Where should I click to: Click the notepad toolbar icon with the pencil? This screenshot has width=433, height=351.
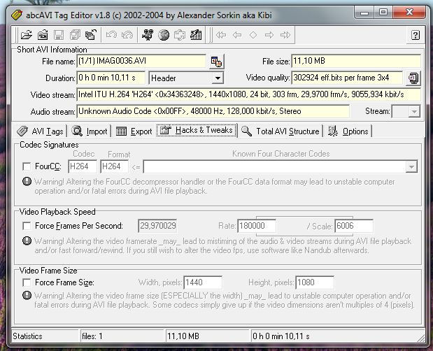pos(196,35)
